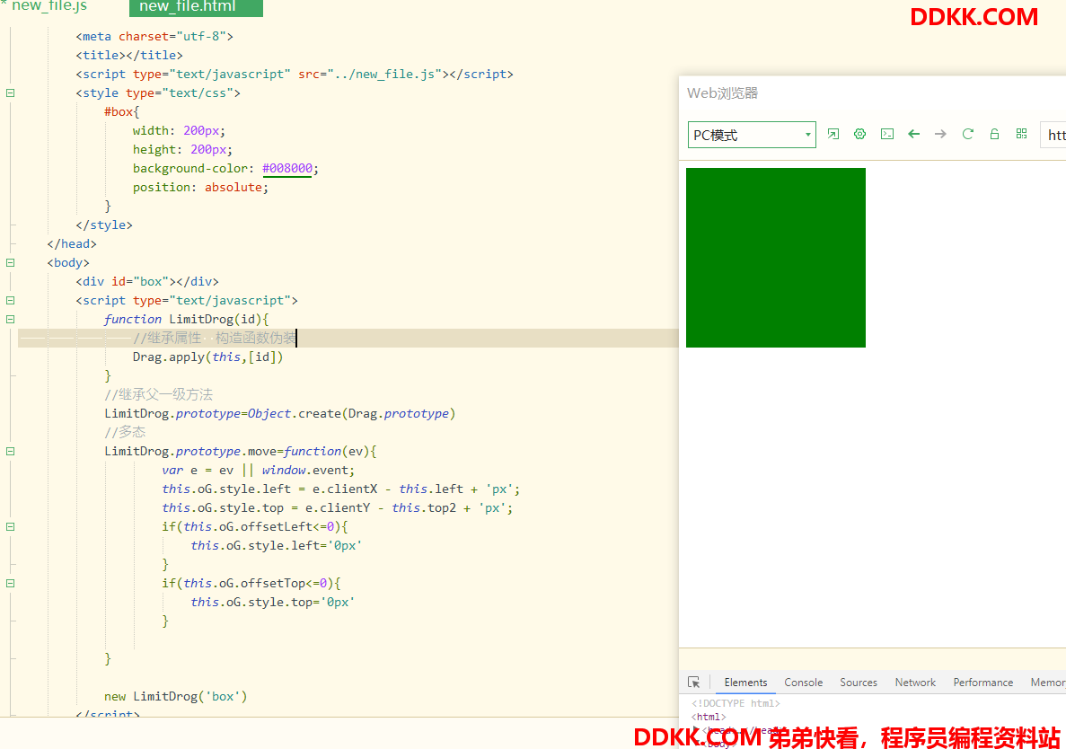Open the PC模式 device mode dropdown
The height and width of the screenshot is (749, 1066).
pyautogui.click(x=752, y=135)
